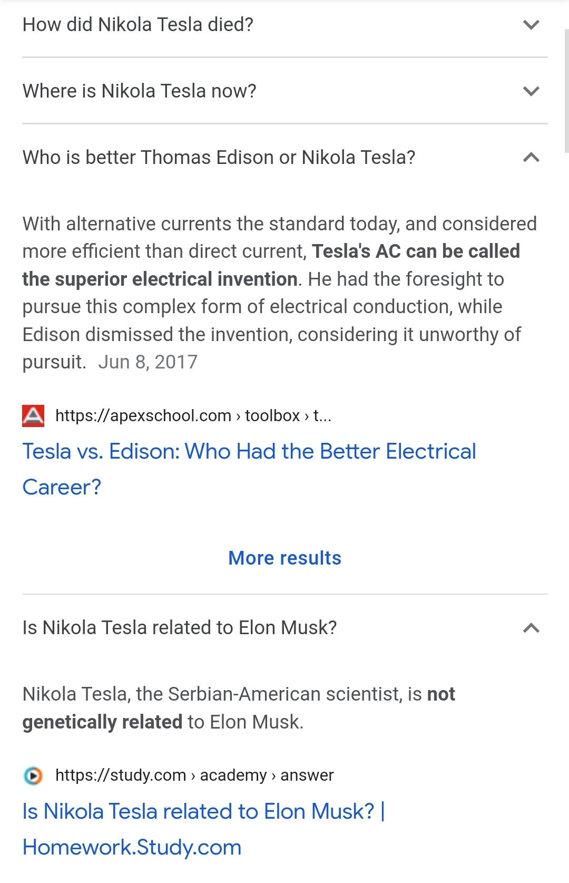Viewport: 569px width, 883px height.
Task: Click the "More results" link
Action: click(284, 558)
